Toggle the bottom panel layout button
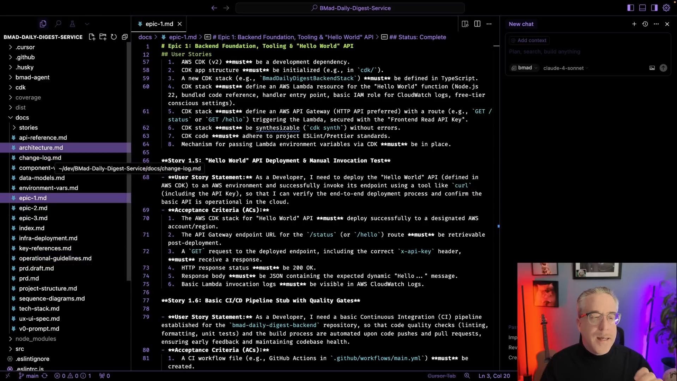Screen dimensions: 677x381 pos(642,8)
